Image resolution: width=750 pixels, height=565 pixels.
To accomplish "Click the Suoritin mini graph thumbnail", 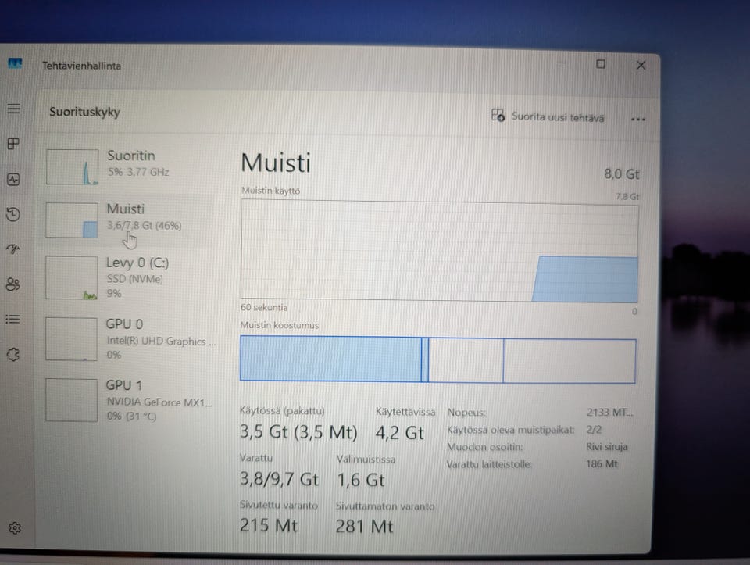I will 72,166.
